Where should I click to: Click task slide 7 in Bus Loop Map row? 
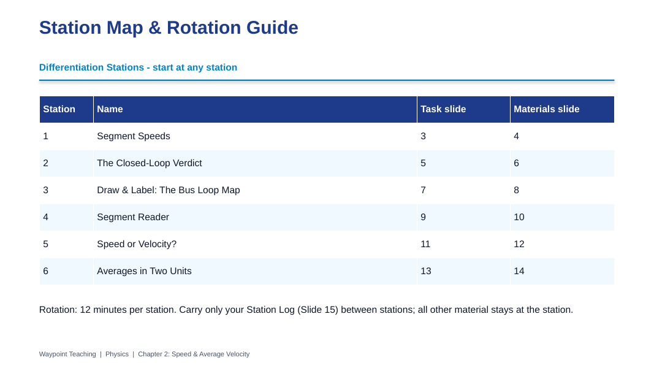tap(463, 190)
